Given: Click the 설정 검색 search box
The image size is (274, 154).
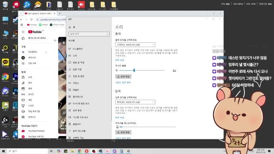Looking at the screenshot, I should coord(89,34).
